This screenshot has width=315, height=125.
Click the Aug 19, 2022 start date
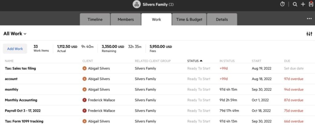point(261,68)
